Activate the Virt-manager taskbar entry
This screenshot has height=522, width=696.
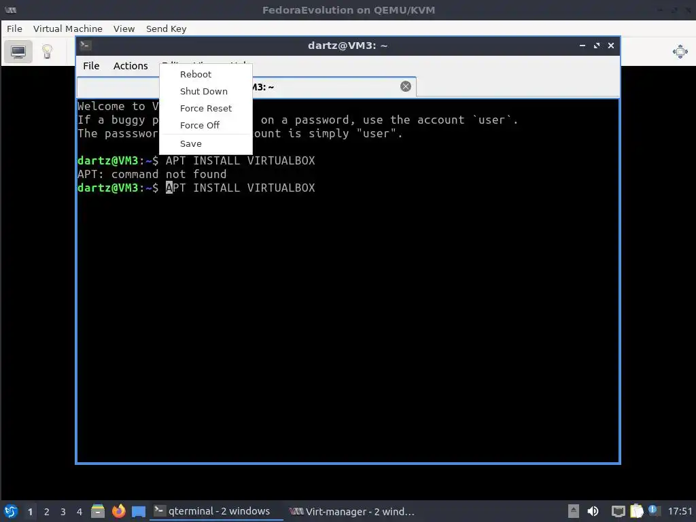coord(351,511)
